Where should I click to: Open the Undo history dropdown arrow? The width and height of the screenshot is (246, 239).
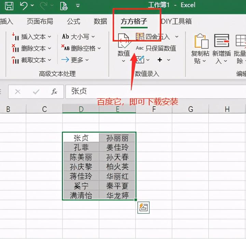[32, 6]
